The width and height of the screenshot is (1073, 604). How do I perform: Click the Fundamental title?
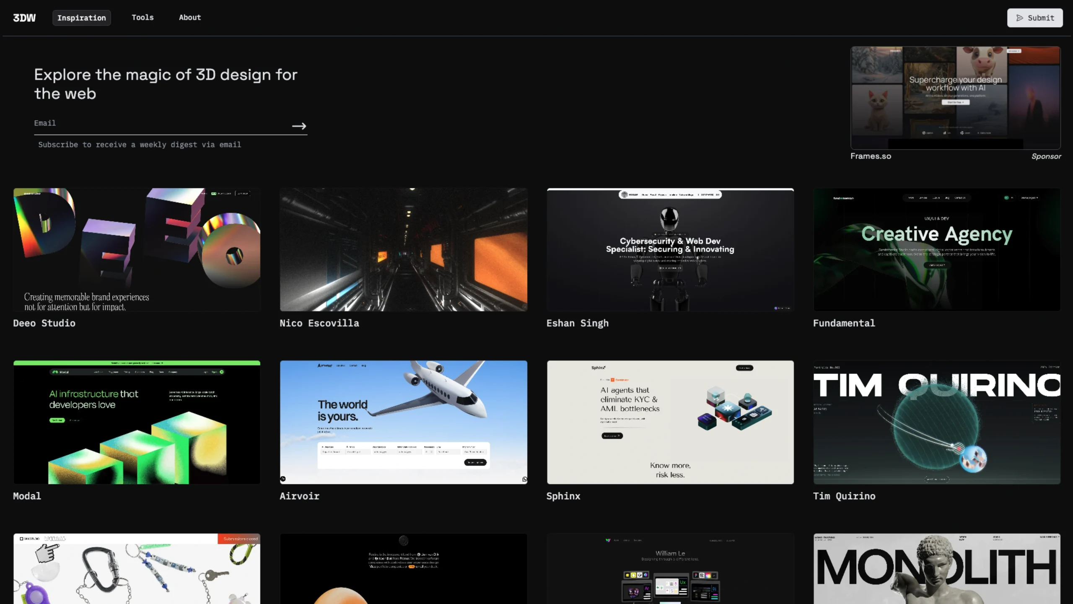tap(844, 323)
